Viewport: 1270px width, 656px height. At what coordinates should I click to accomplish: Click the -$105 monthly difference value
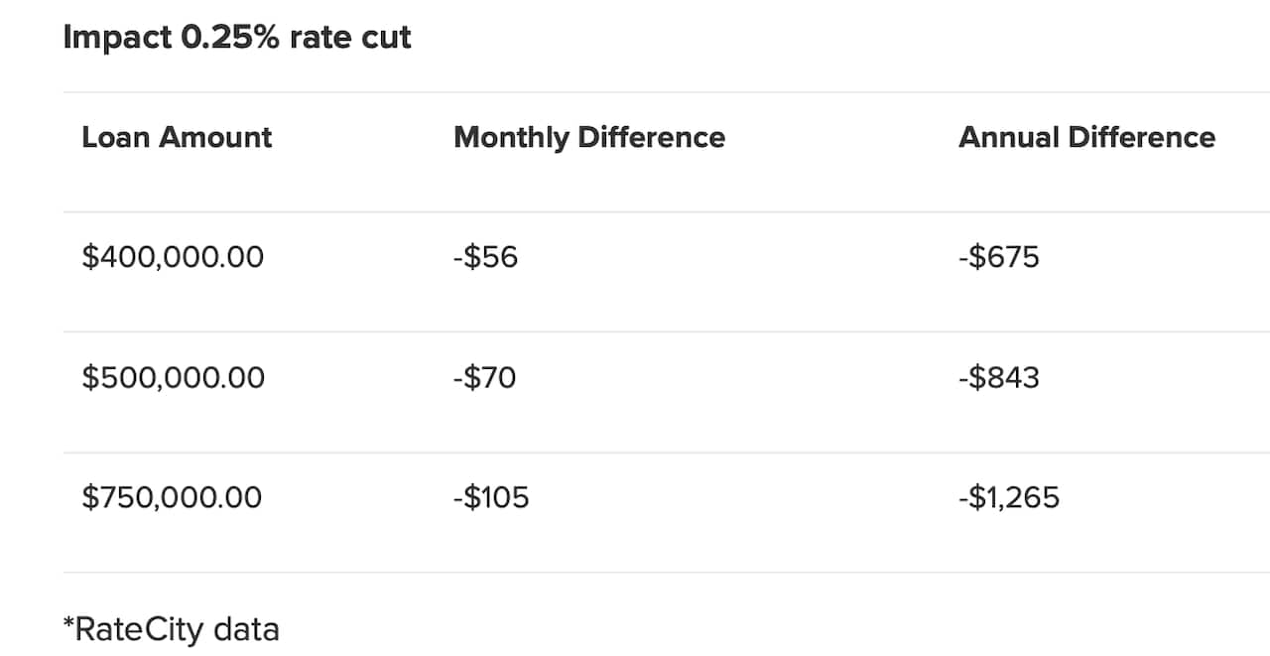(491, 497)
